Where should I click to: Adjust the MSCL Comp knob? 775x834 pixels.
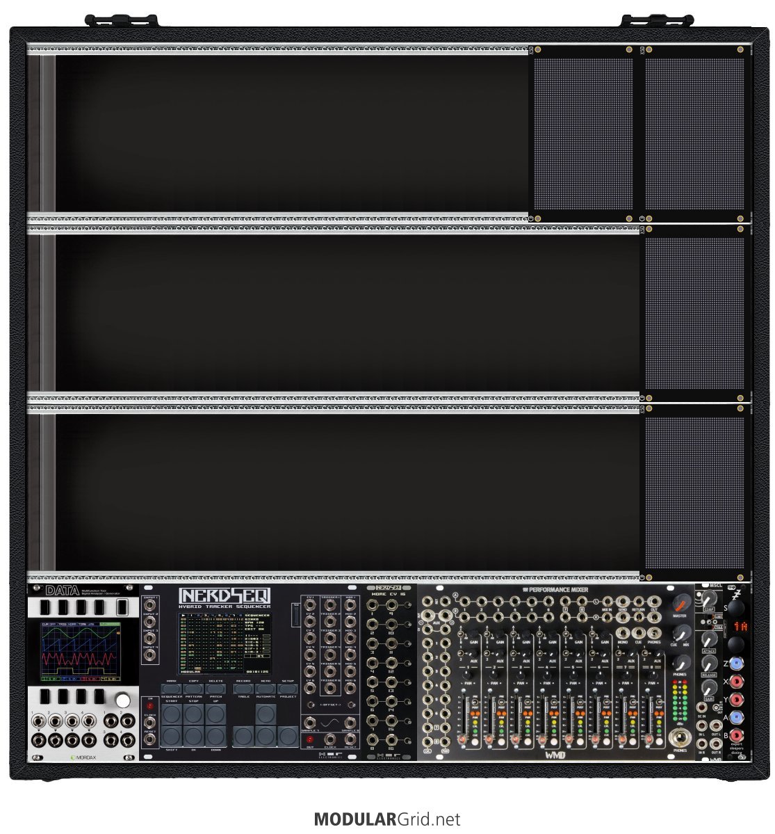pos(709,598)
